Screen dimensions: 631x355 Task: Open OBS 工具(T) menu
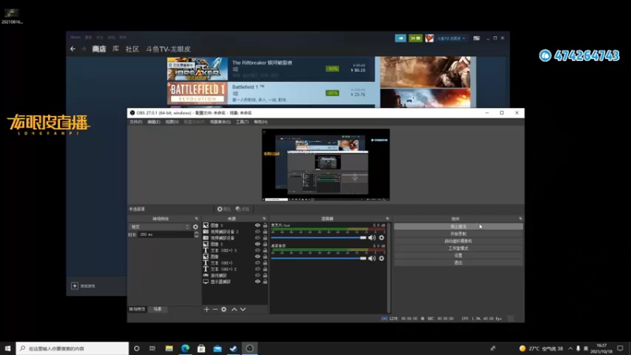[242, 121]
